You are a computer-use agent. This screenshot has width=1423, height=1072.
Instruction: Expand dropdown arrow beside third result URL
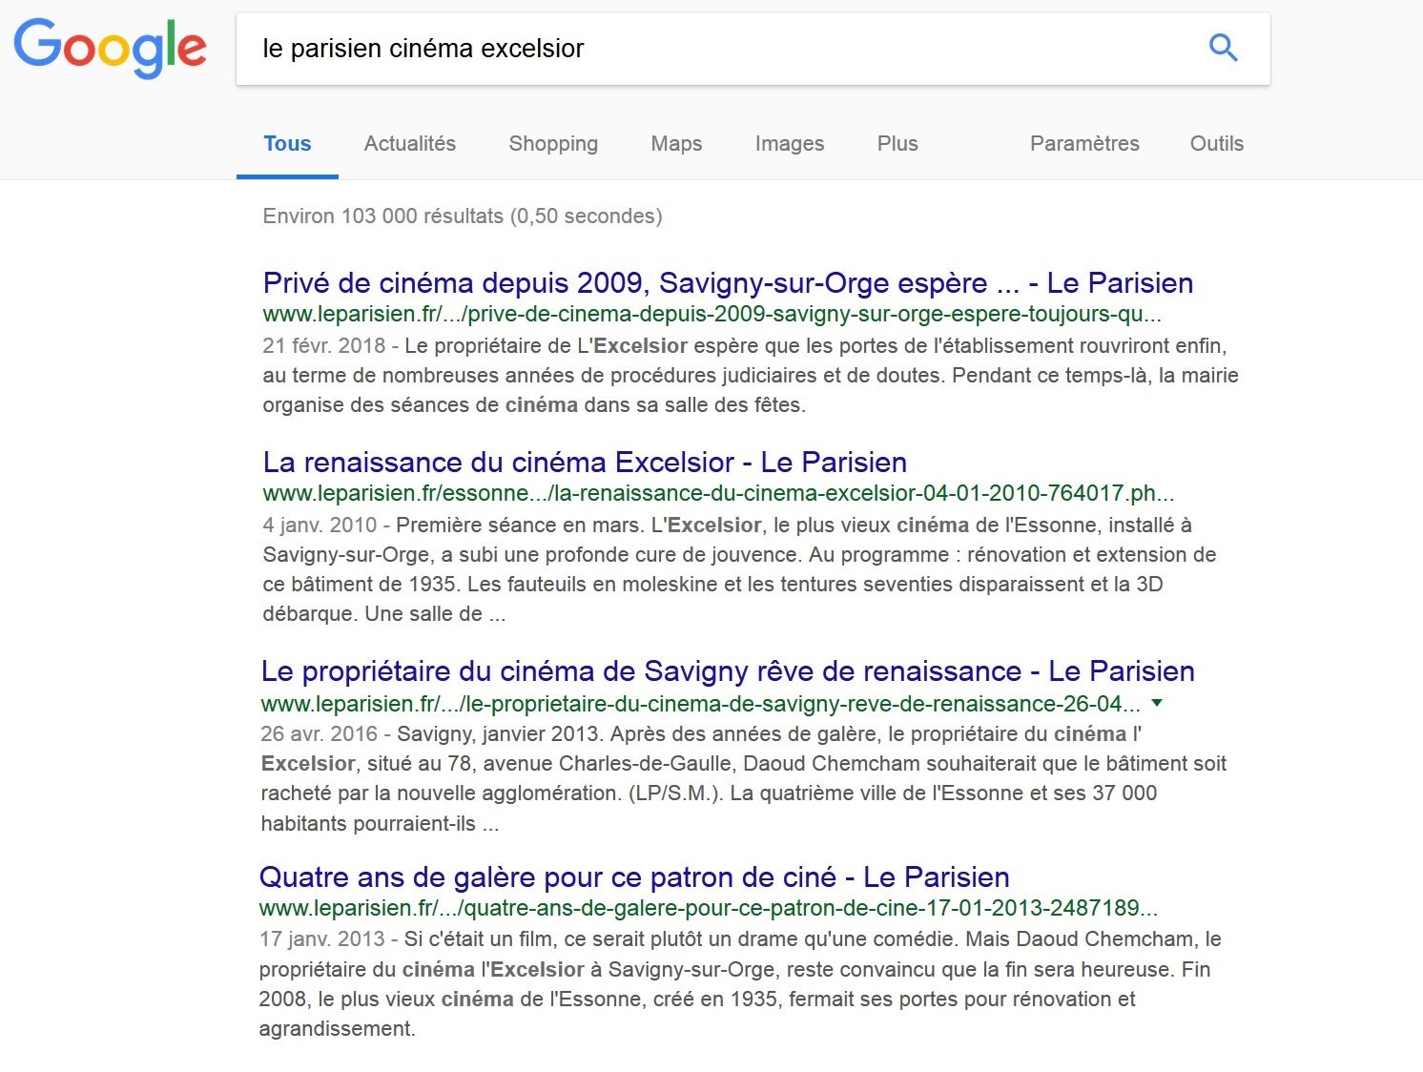pos(1157,703)
